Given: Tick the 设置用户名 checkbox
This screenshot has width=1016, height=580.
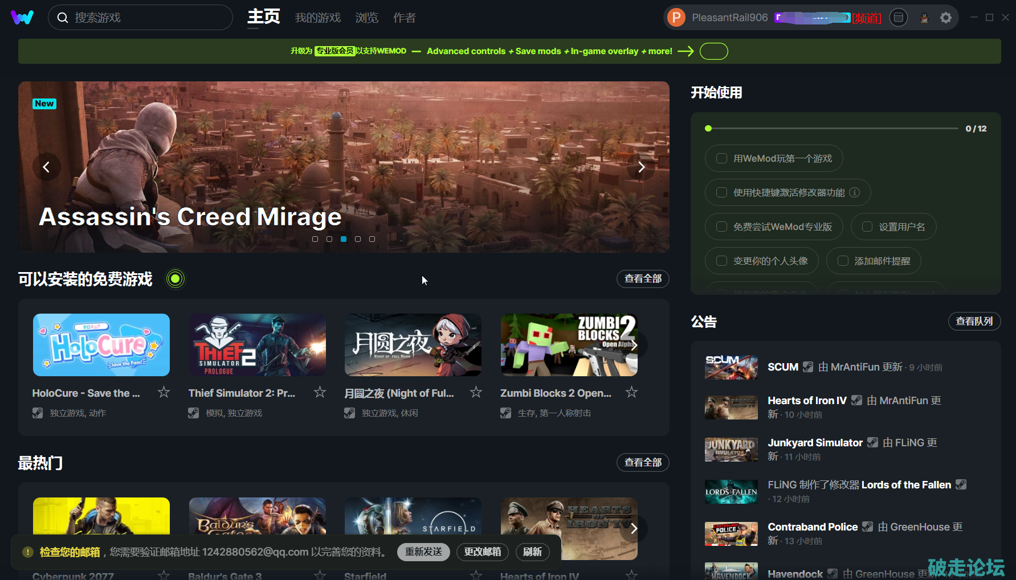Looking at the screenshot, I should (x=867, y=227).
